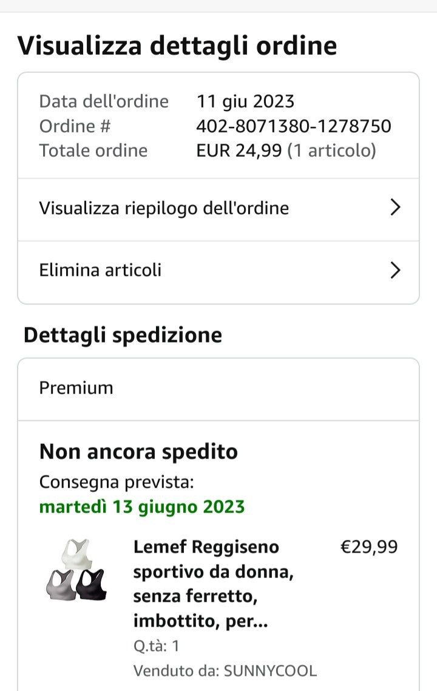Viewport: 437px width, 691px height.
Task: Tap the Ordine # label
Action: coord(75,126)
